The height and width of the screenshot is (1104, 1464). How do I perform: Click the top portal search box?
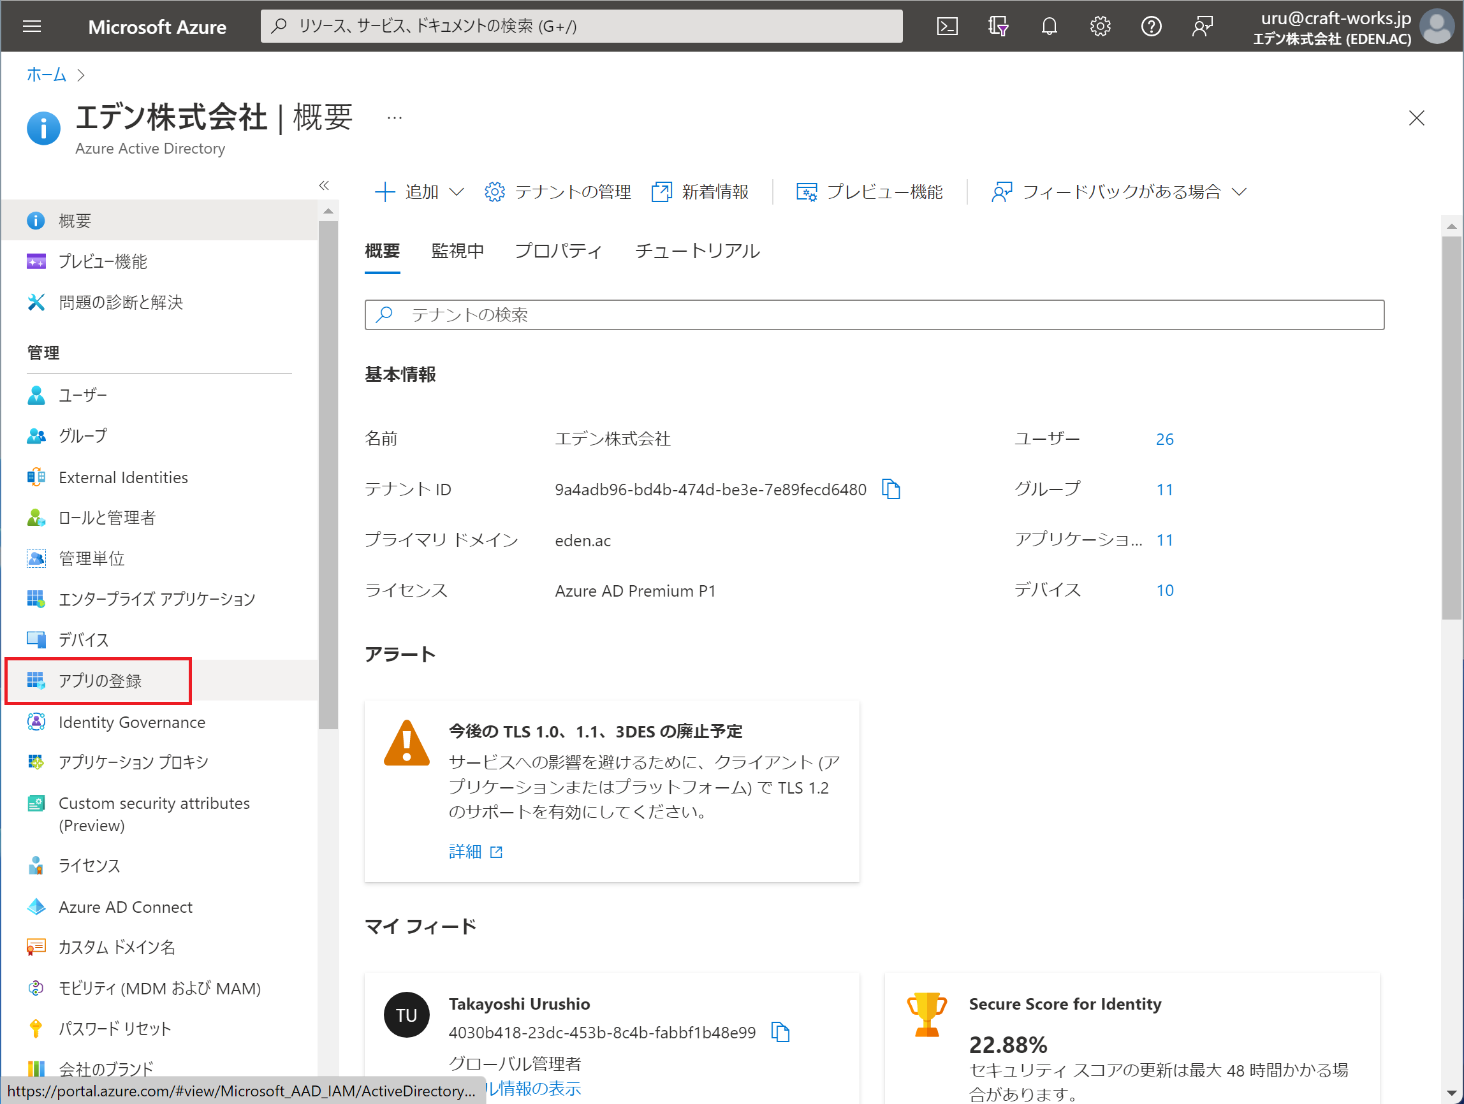[x=582, y=27]
